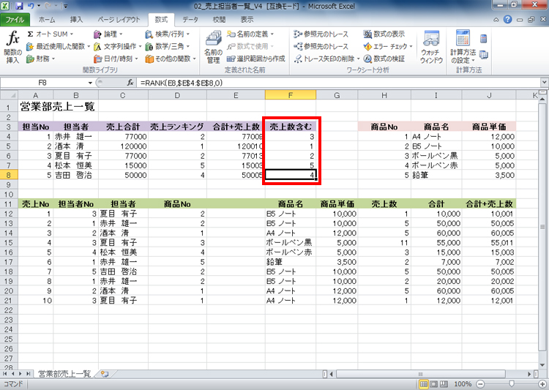Open the Insert Function (関数の挿入) dialog
Screen dimensions: 549x390
point(13,47)
